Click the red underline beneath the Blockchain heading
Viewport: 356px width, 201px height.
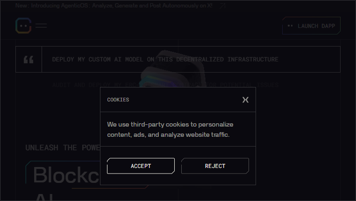tap(110, 188)
